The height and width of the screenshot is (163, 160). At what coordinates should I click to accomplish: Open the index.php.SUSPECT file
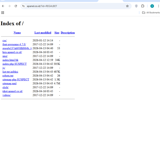click(x=15, y=64)
